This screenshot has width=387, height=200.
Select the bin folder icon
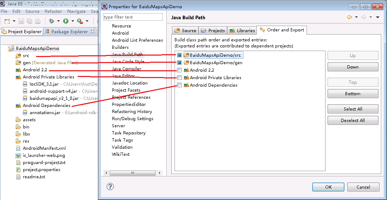pos(18,127)
